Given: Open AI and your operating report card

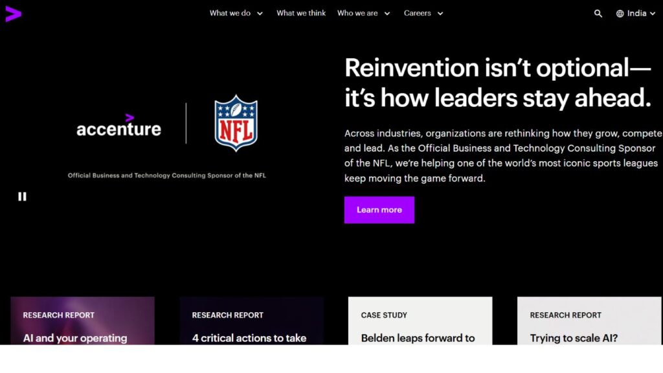Looking at the screenshot, I should [x=82, y=321].
